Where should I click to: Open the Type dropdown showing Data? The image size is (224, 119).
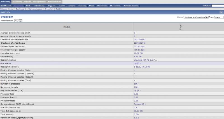click(219, 17)
